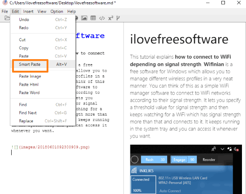The height and width of the screenshot is (194, 246).
Task: Open the File menu
Action: coord(5,12)
